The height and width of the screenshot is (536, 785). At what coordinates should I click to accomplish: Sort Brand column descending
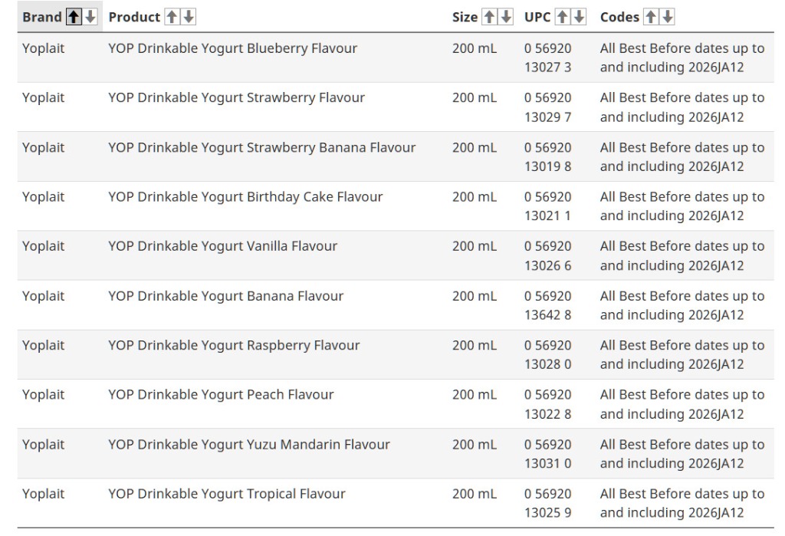(90, 17)
